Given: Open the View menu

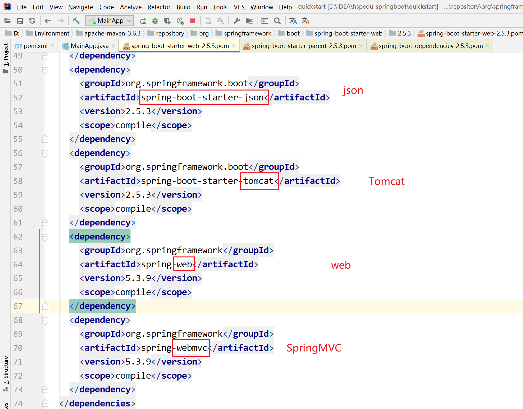Looking at the screenshot, I should tap(56, 7).
